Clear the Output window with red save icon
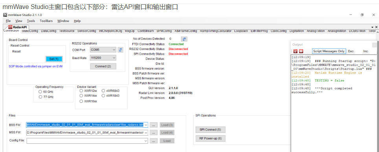Screen dimensions: 379x152 [x=295, y=51]
